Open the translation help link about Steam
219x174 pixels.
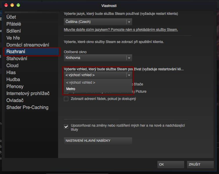(121, 30)
